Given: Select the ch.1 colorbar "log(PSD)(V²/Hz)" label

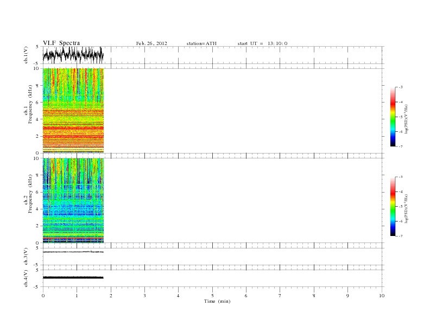Looking at the screenshot, I should tap(406, 119).
